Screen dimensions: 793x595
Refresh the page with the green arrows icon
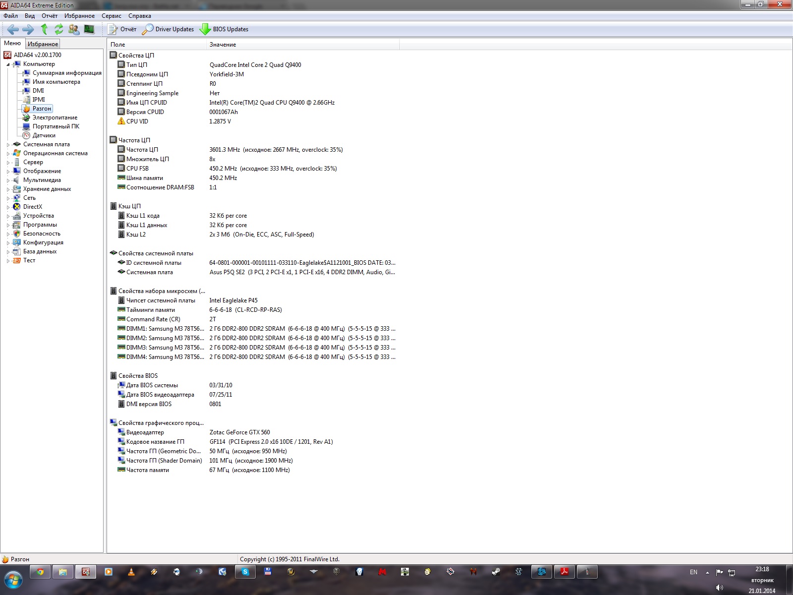click(59, 29)
